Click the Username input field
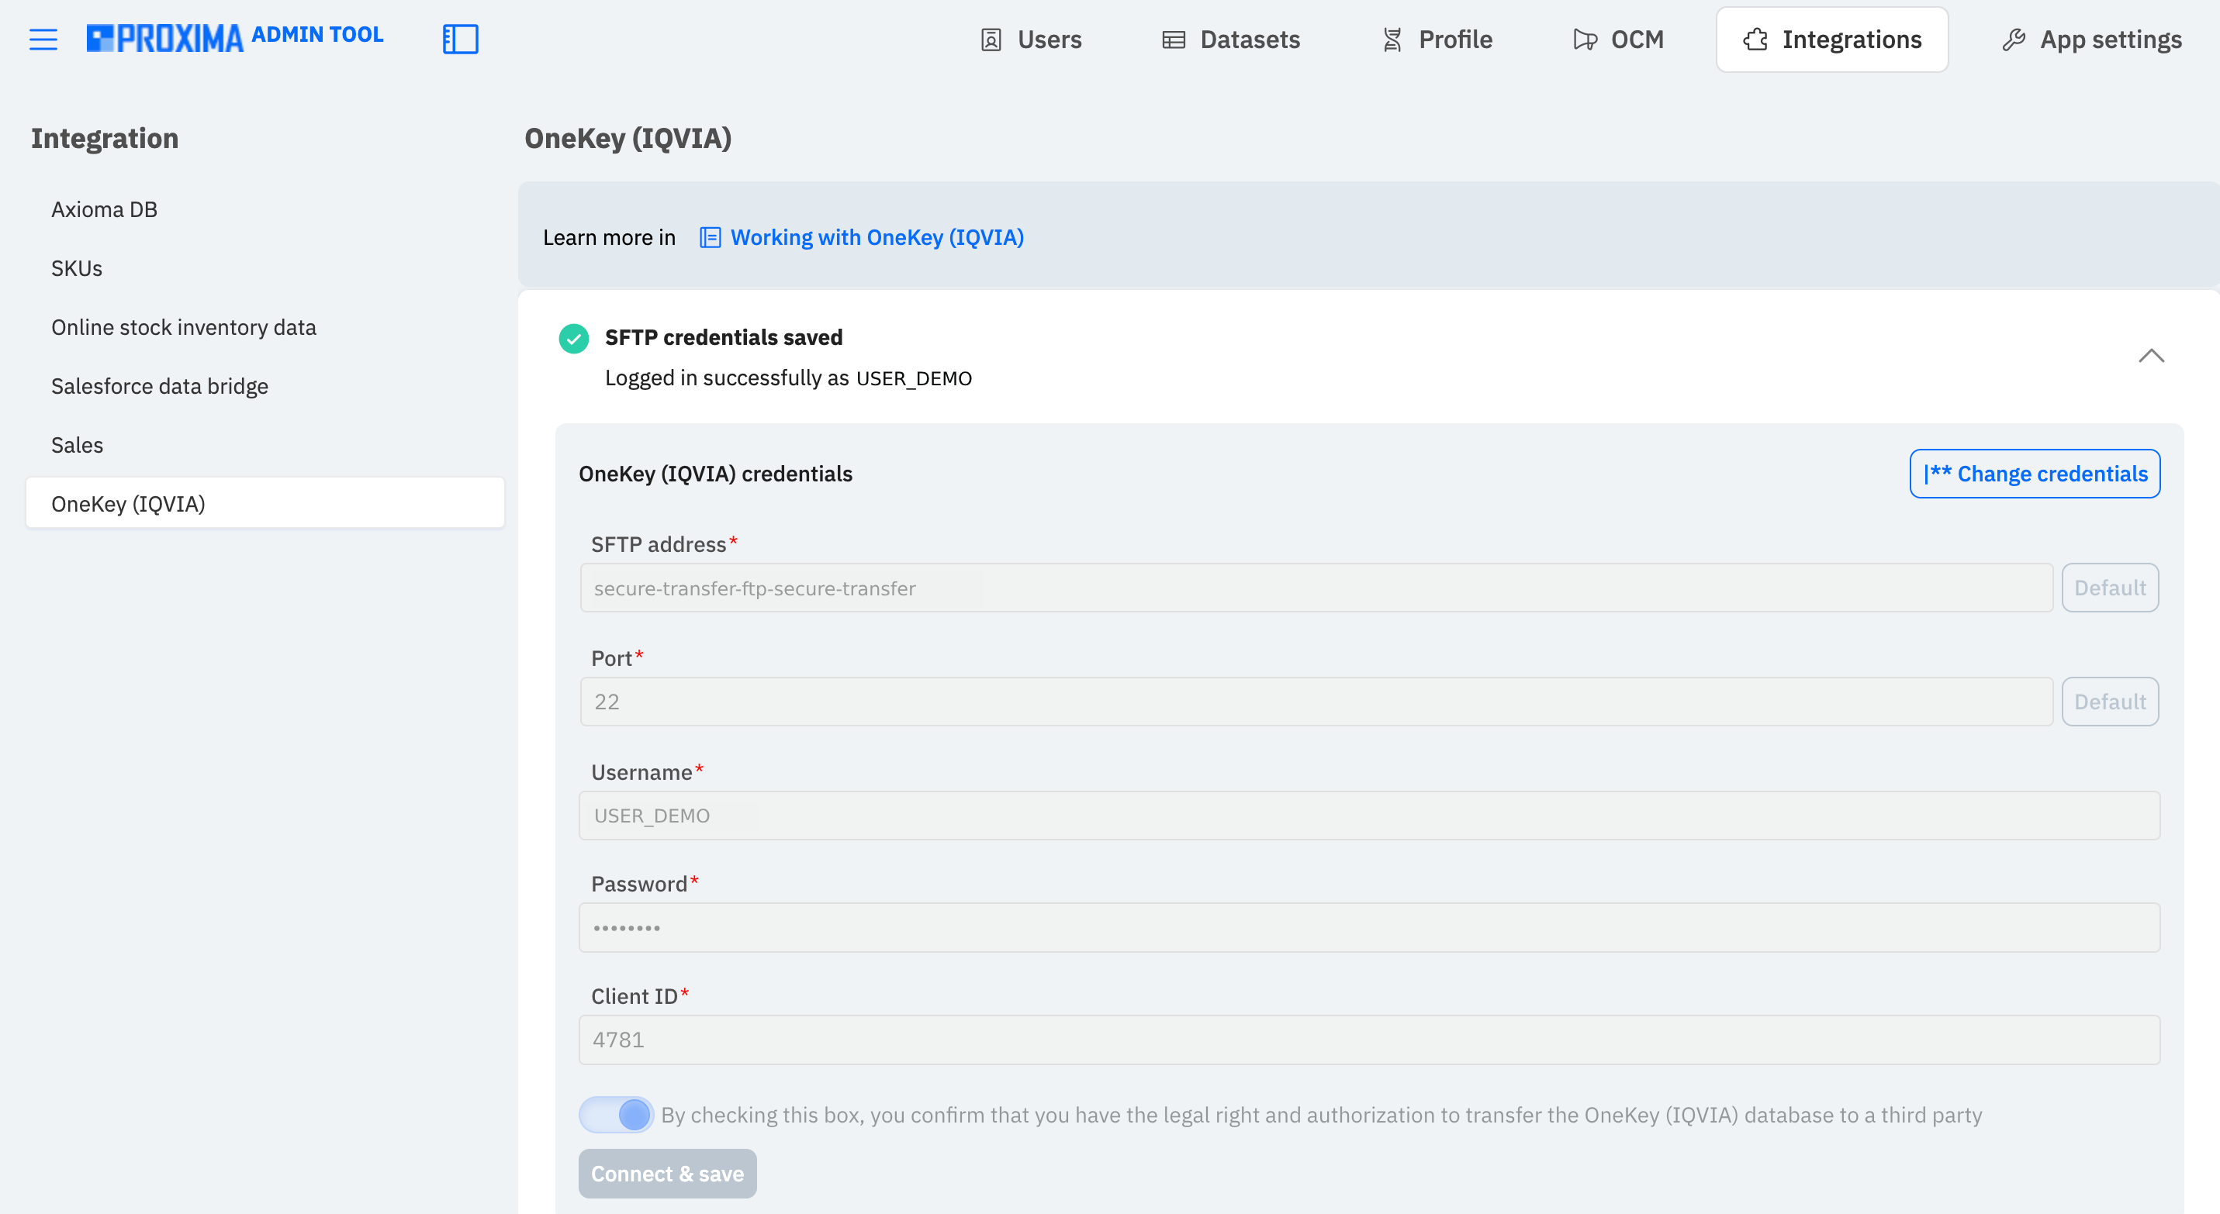This screenshot has height=1214, width=2220. point(1369,816)
